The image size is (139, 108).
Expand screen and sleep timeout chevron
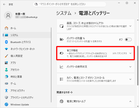130,26
